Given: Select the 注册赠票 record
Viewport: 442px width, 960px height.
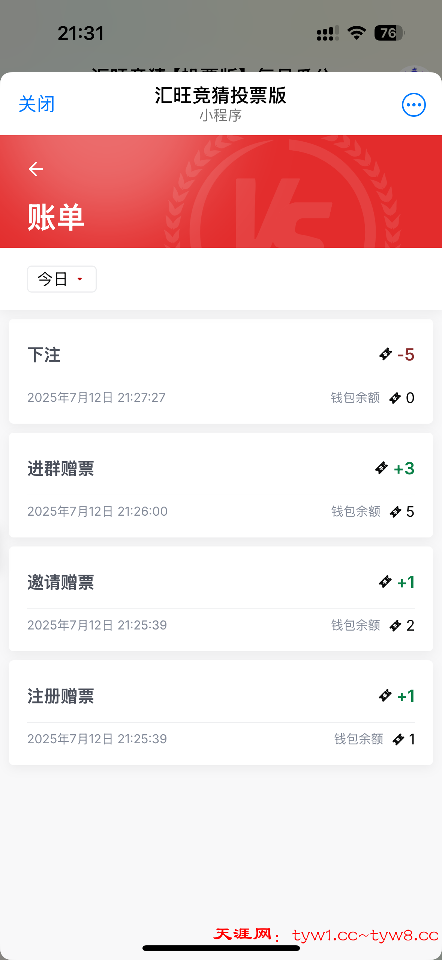Looking at the screenshot, I should click(x=221, y=712).
